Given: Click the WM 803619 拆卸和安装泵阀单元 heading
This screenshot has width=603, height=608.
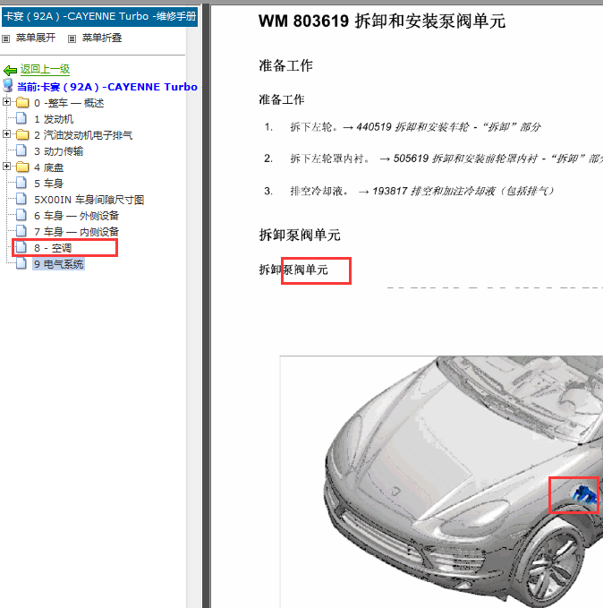Looking at the screenshot, I should point(382,21).
